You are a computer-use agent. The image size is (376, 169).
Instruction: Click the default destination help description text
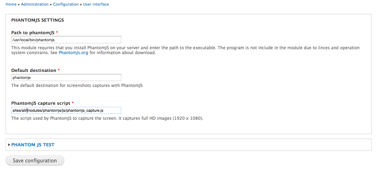77,85
